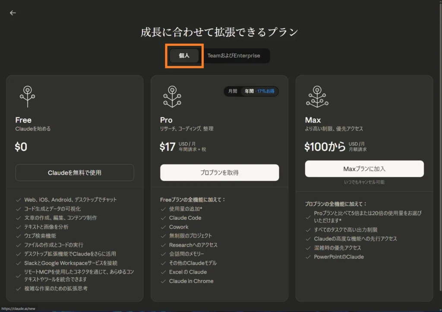Screen dimensions: 442x312
Task: Click the checkmark beside Cowork
Action: (x=163, y=227)
